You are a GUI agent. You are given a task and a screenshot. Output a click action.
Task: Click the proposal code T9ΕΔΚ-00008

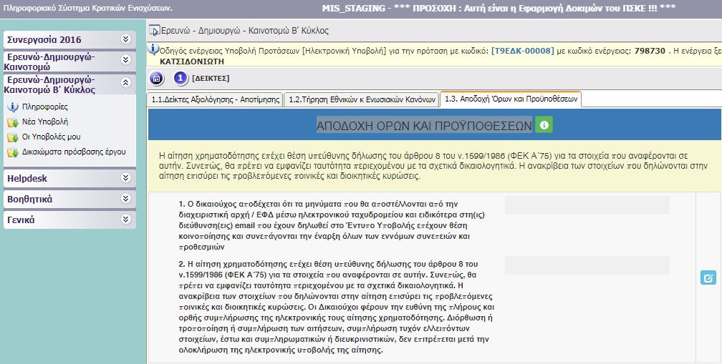click(x=523, y=51)
